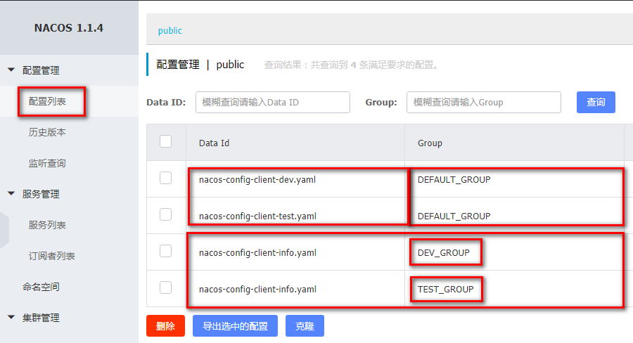Check the nacos-config-client-test.yaml row checkbox
The width and height of the screenshot is (633, 343).
[x=165, y=214]
